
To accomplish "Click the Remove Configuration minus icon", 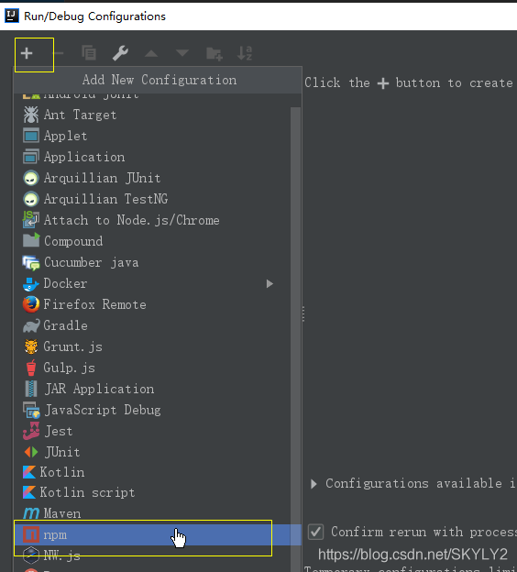I will tap(58, 53).
